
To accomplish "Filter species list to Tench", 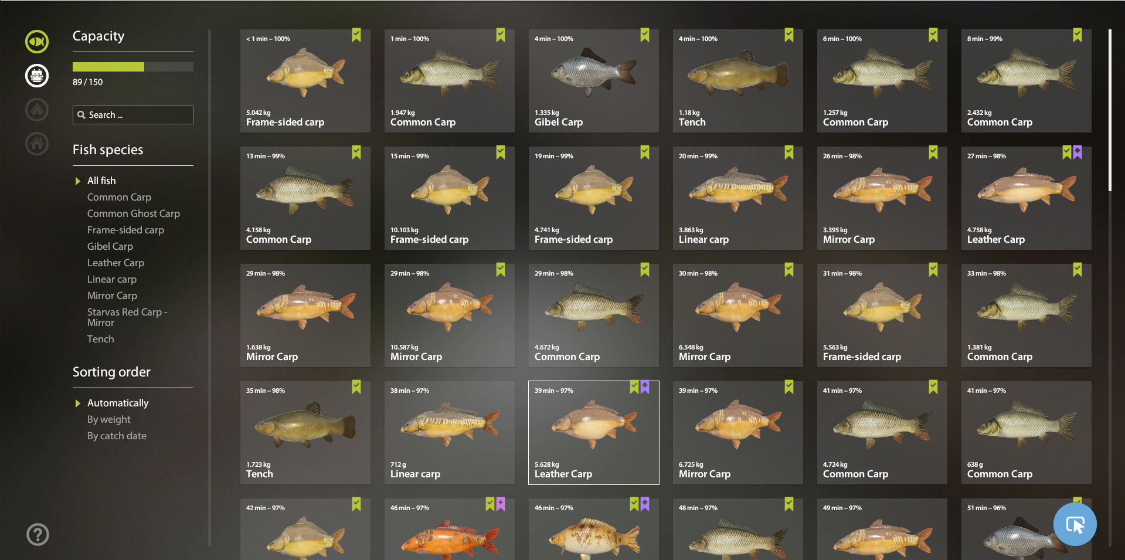I will point(101,339).
